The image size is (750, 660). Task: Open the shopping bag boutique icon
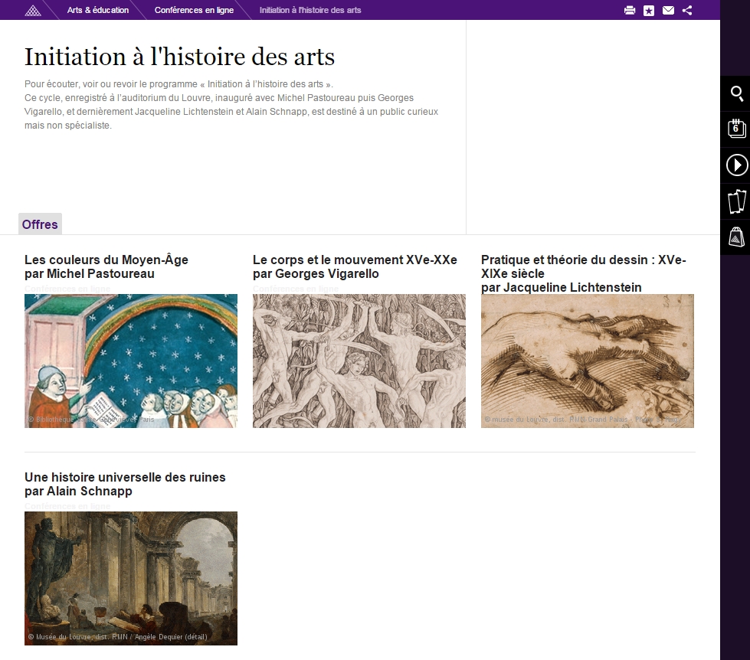pos(737,237)
